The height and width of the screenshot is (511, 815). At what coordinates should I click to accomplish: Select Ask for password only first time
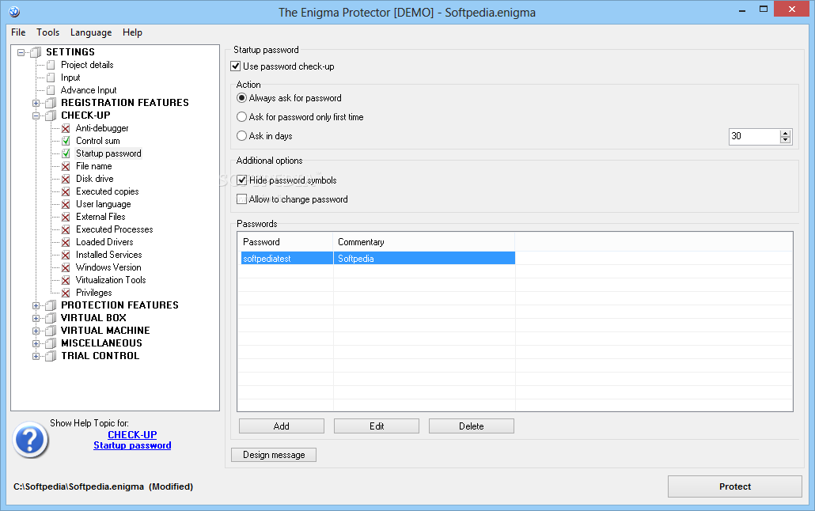tap(241, 117)
